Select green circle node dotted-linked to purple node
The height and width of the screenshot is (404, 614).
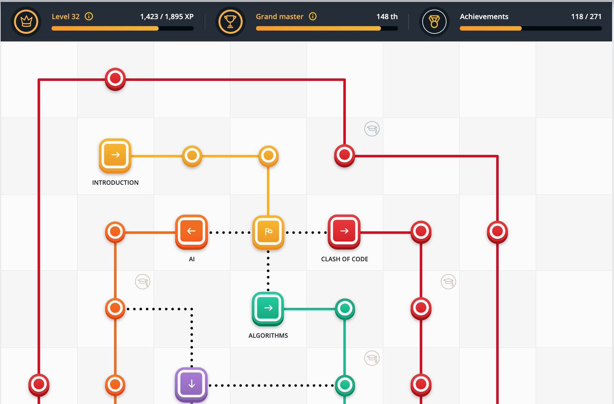pos(344,385)
